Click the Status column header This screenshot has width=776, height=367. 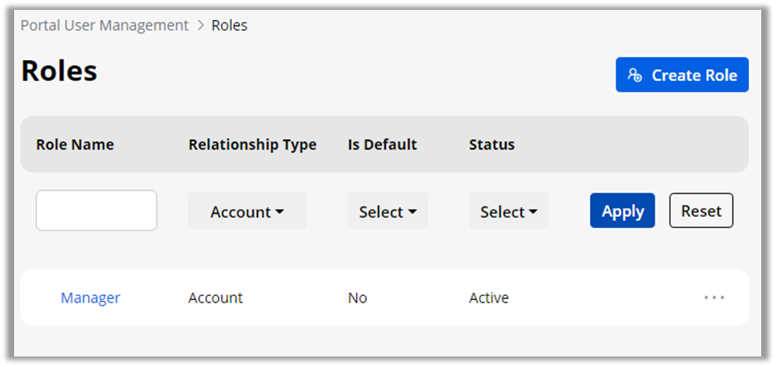492,144
